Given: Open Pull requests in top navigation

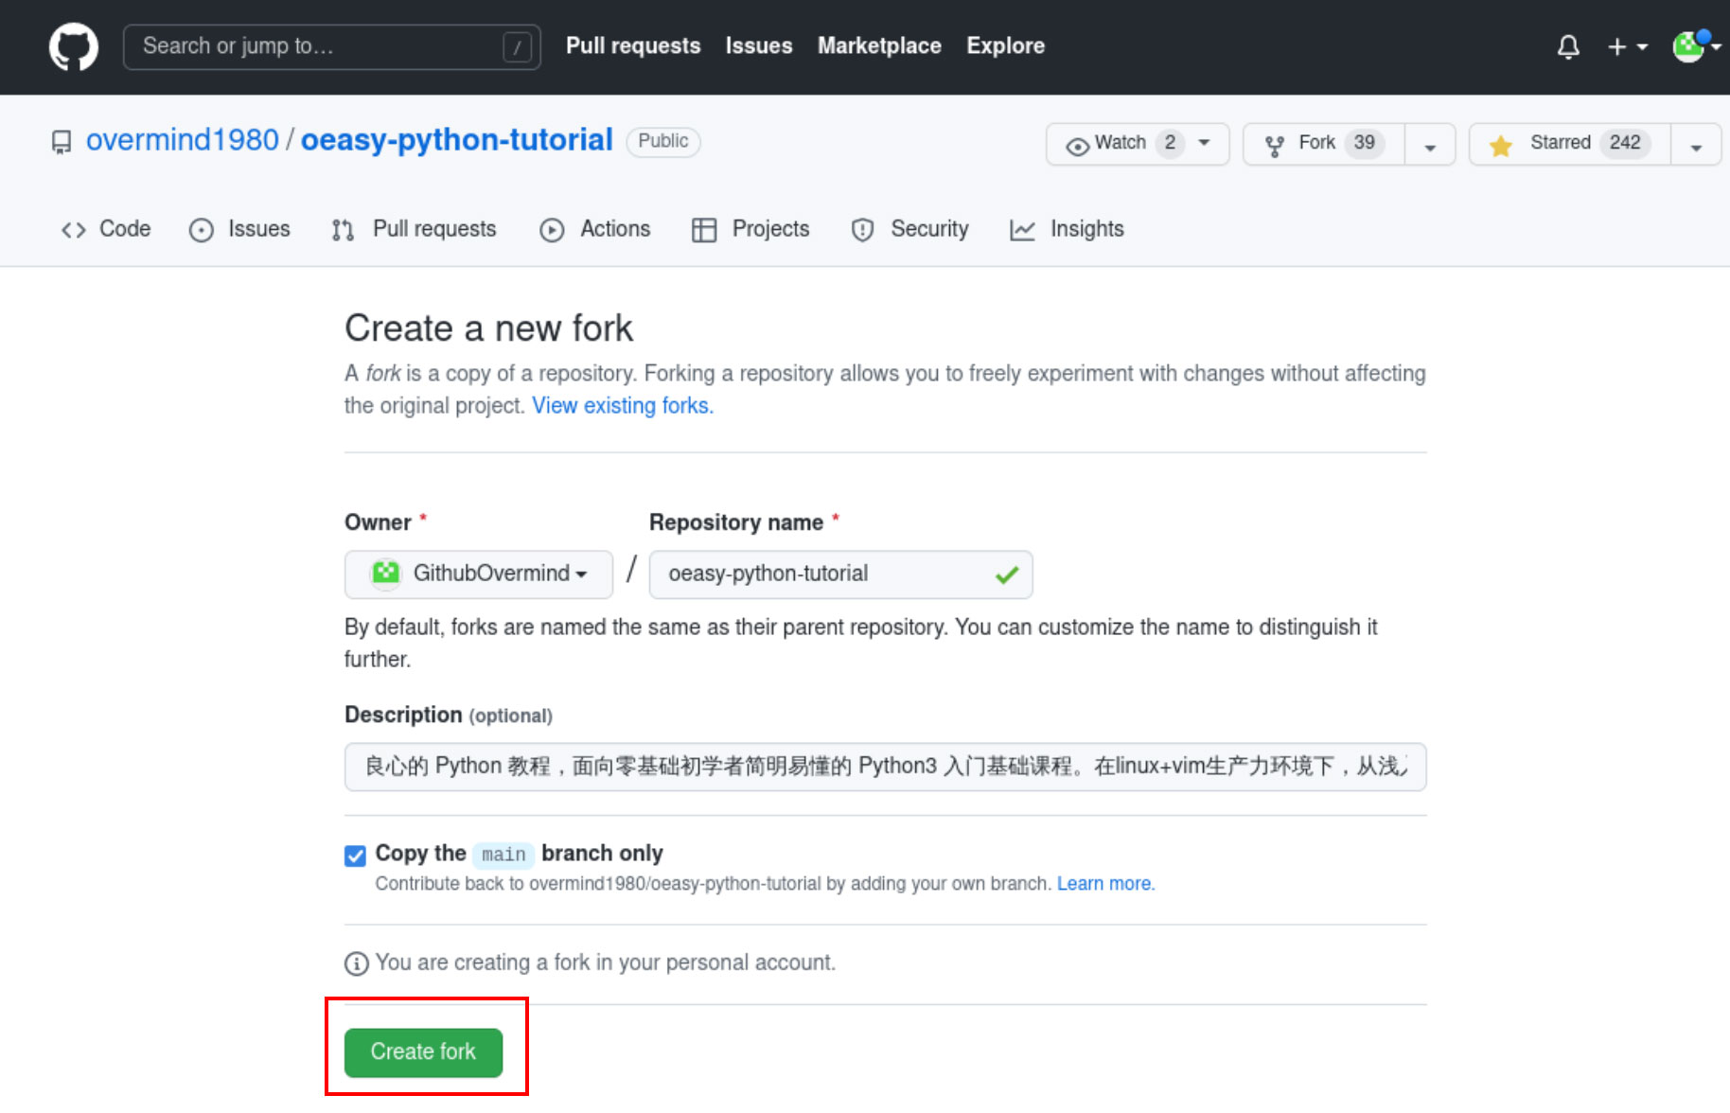Looking at the screenshot, I should point(633,45).
